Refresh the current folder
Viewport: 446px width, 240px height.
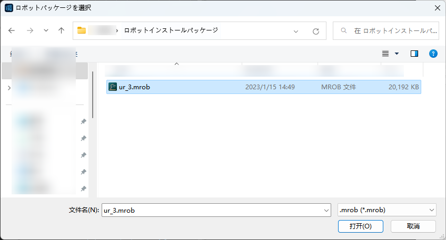click(316, 31)
